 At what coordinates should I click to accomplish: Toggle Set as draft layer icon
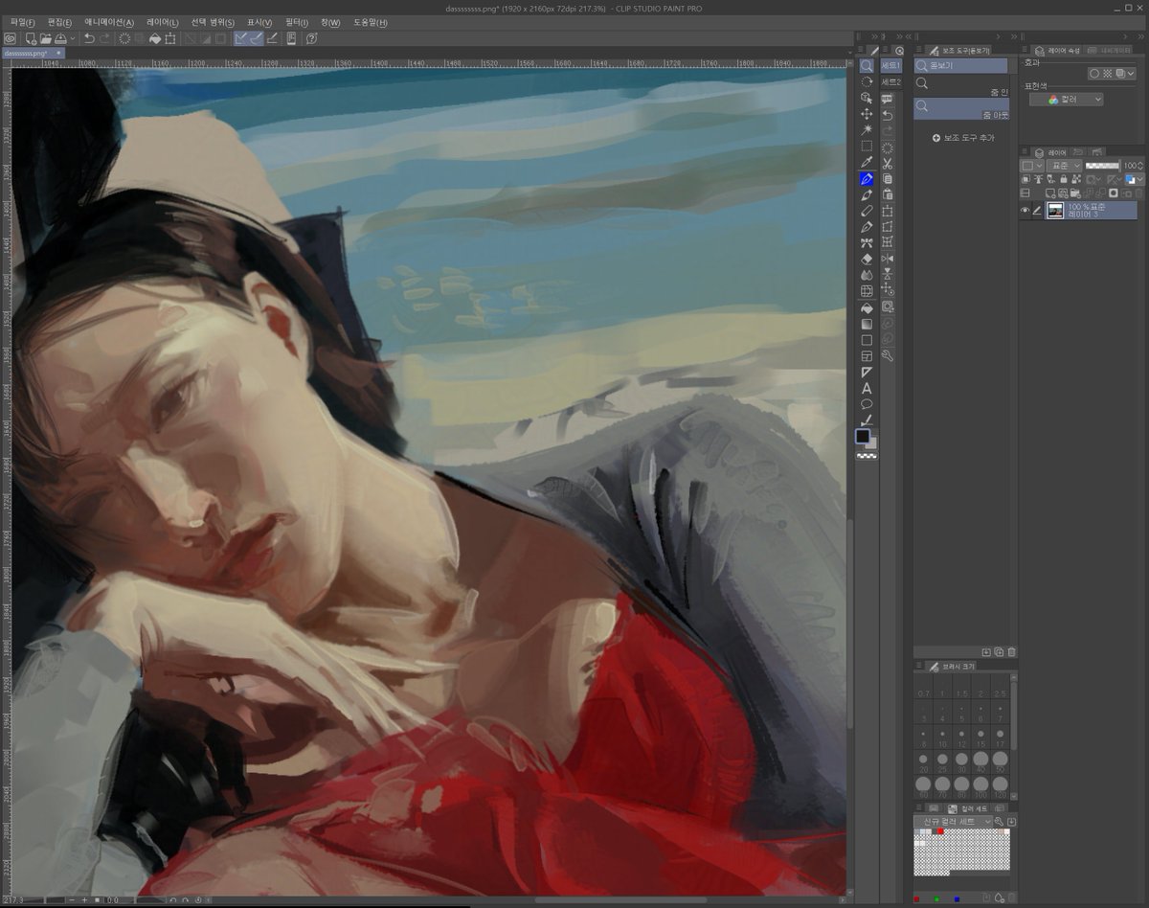coord(1050,179)
